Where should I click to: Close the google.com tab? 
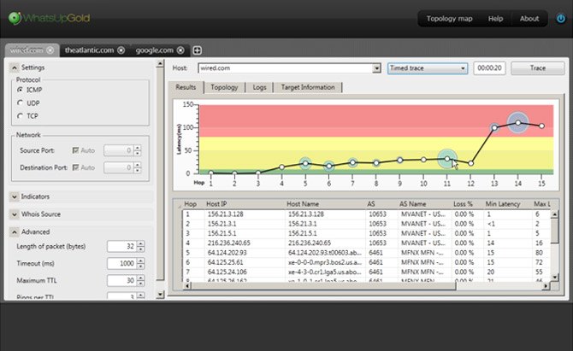[180, 50]
